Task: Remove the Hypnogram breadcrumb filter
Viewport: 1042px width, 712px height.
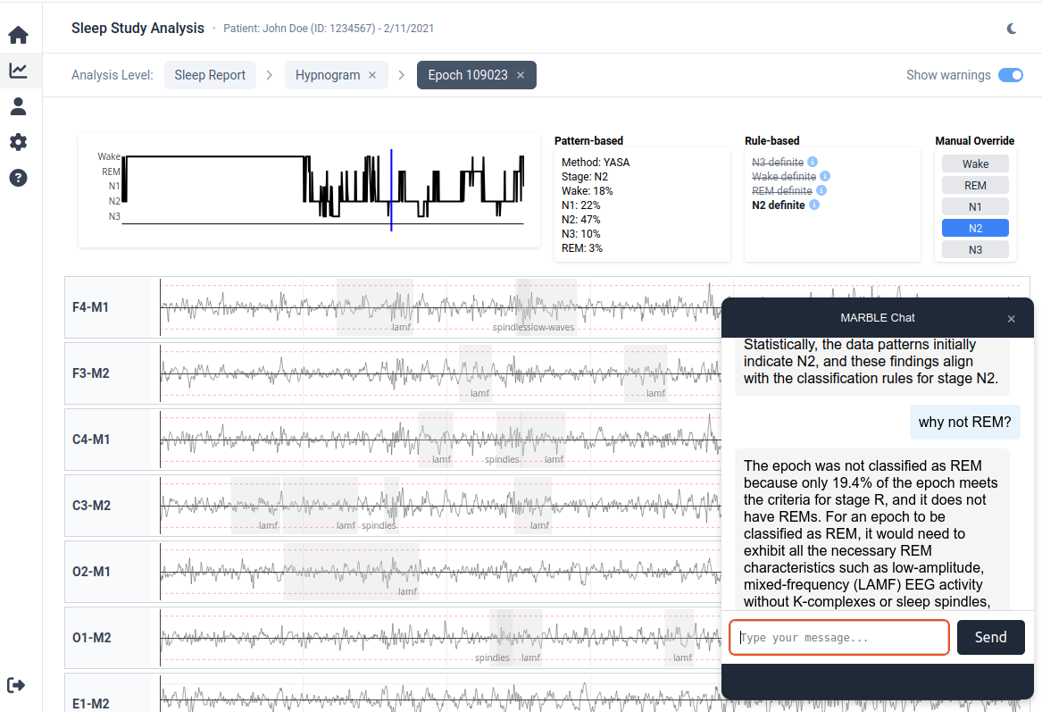Action: (372, 75)
